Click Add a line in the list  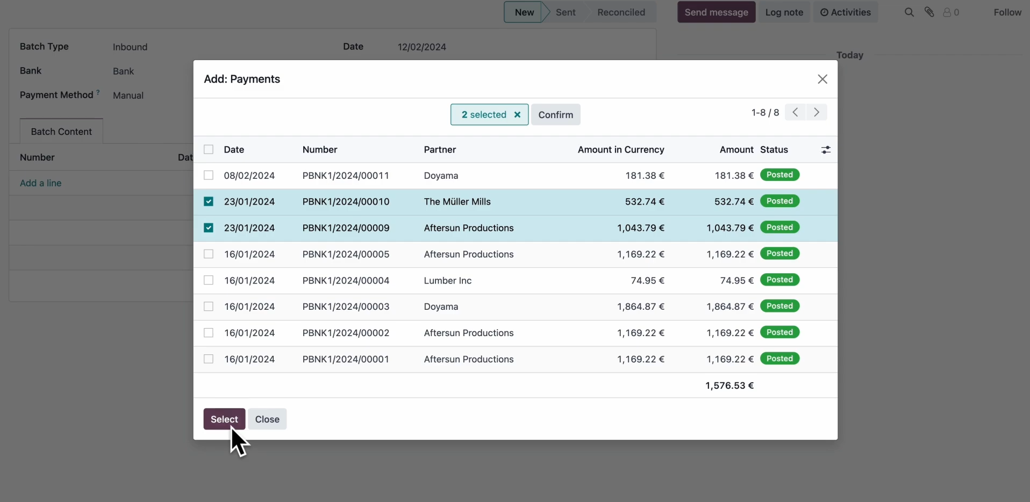click(40, 183)
